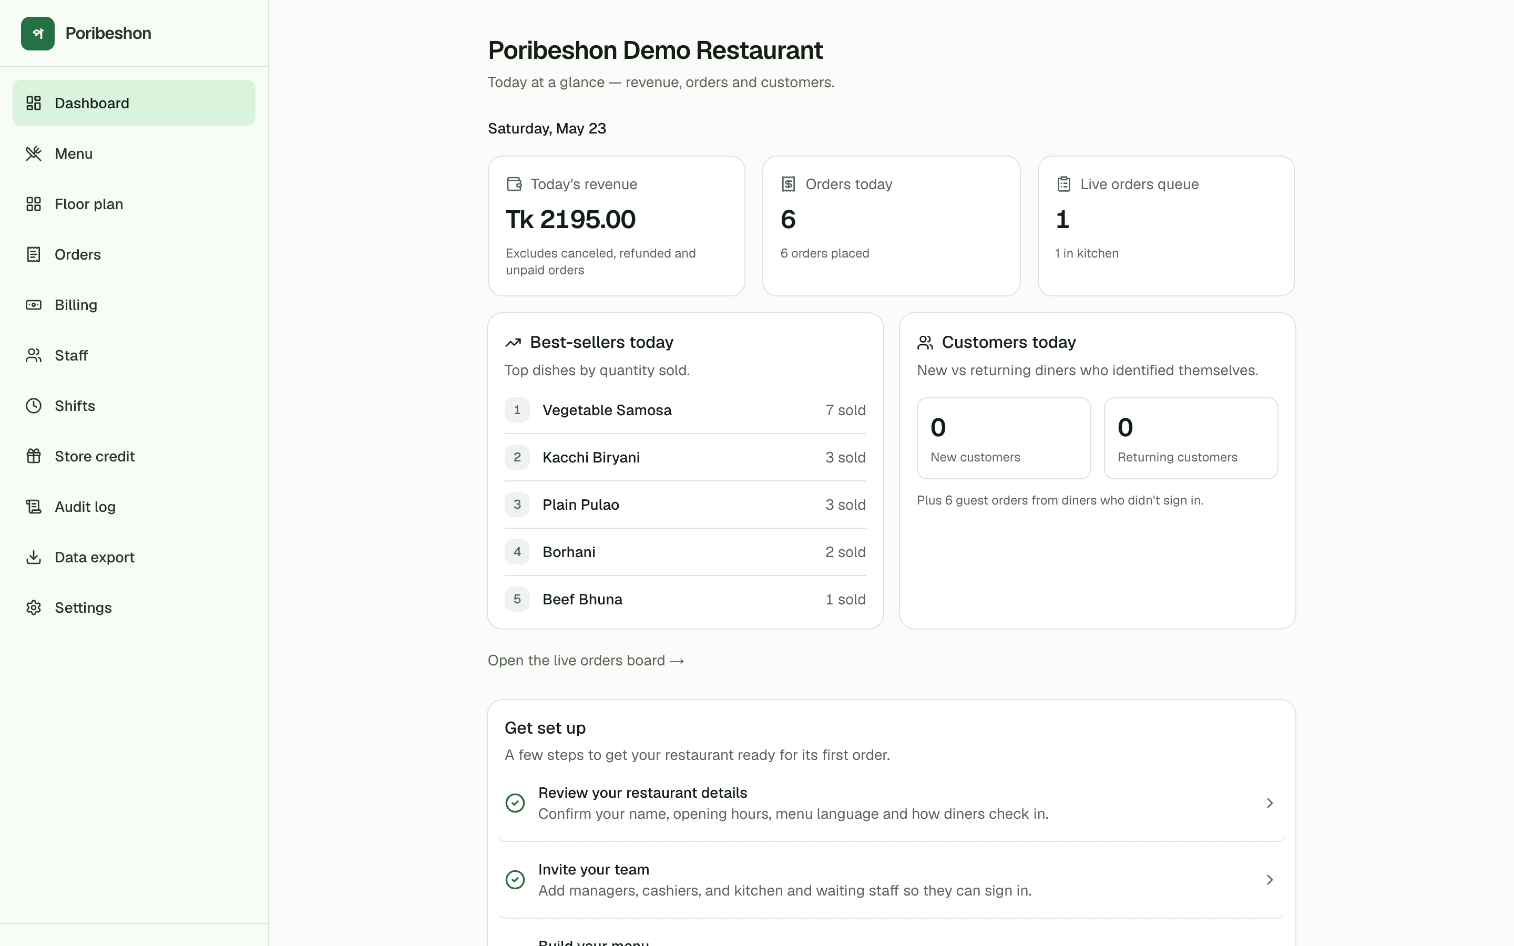1514x946 pixels.
Task: Click 'Top dishes by quantity sold.' subtitle
Action: pyautogui.click(x=597, y=371)
